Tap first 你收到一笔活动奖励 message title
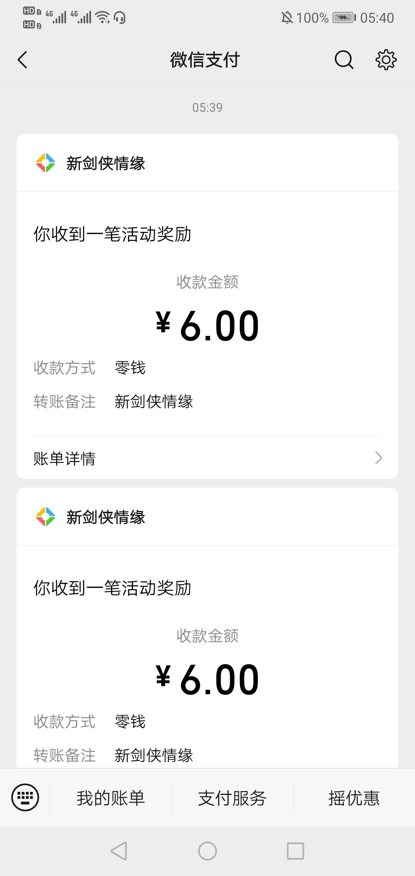Screen dimensions: 415x876 (x=112, y=234)
